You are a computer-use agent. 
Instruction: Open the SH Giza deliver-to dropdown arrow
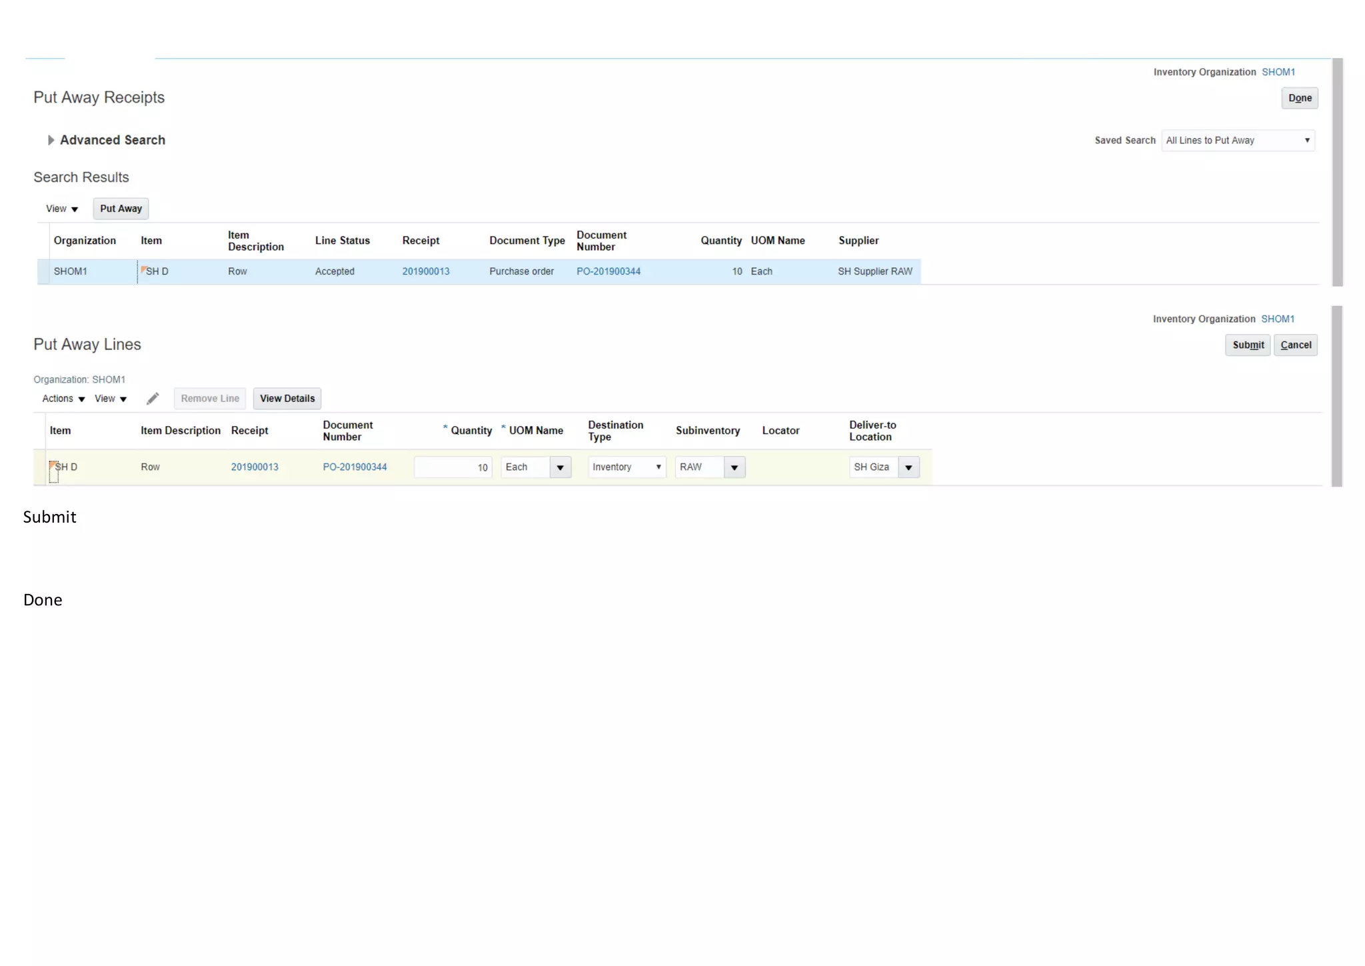(x=908, y=467)
